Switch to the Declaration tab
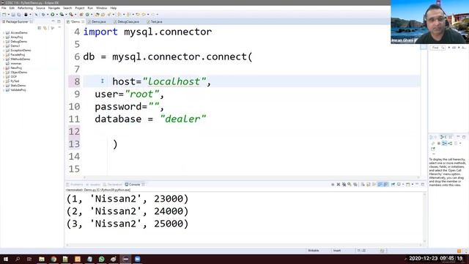Screen dimensions: 469x264 pos(113,184)
